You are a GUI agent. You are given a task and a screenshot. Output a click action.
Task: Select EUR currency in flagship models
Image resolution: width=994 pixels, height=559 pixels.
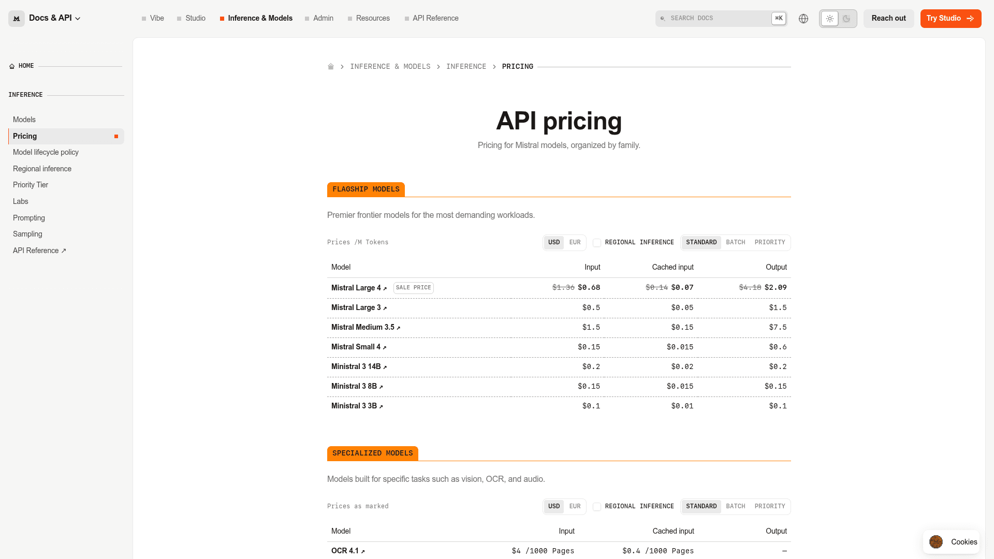point(575,242)
